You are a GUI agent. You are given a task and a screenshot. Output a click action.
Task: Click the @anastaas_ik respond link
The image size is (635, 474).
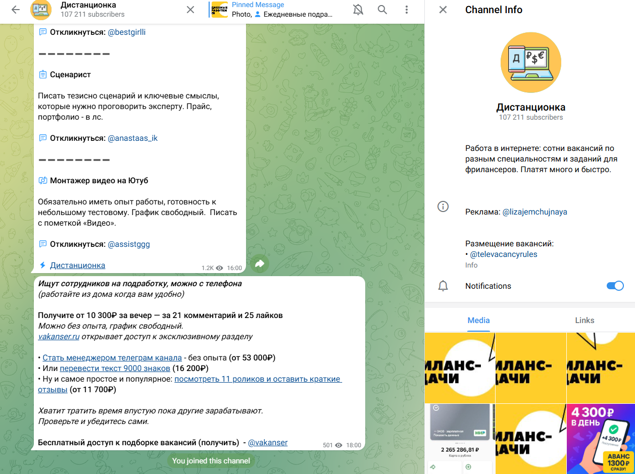coord(133,138)
